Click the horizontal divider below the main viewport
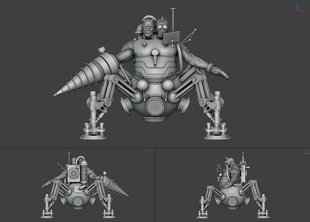 coord(155,148)
